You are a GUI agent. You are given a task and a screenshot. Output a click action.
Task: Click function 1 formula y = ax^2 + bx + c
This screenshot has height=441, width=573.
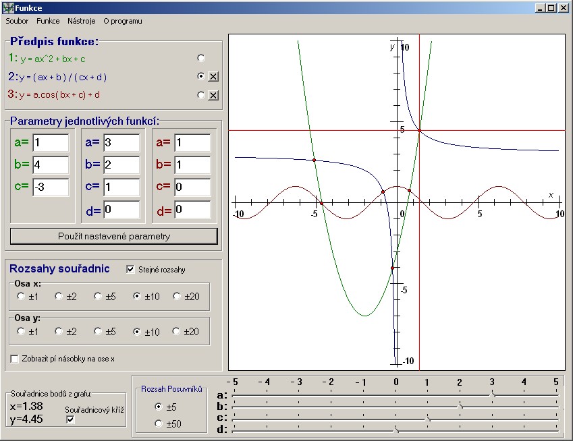pyautogui.click(x=53, y=59)
